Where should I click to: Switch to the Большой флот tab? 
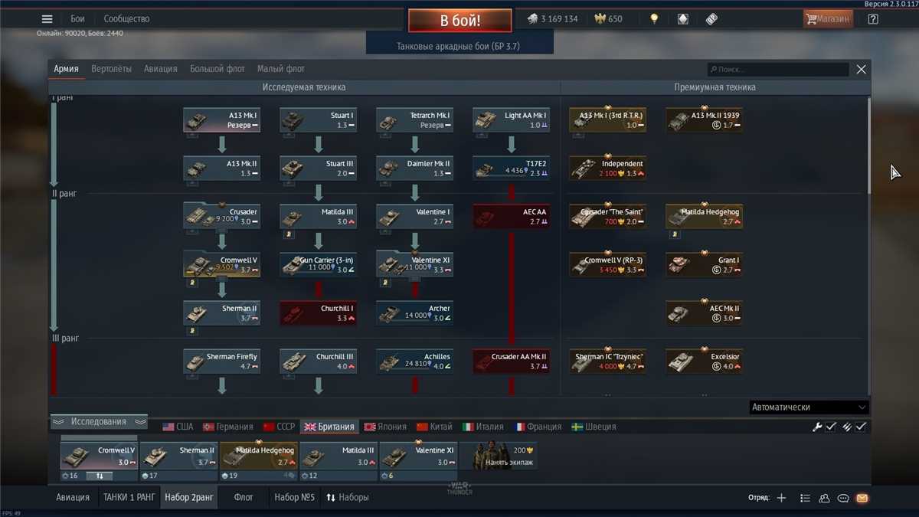click(217, 69)
